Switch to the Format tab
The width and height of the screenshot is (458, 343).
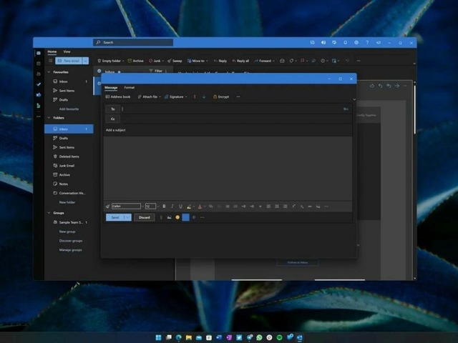coord(129,87)
